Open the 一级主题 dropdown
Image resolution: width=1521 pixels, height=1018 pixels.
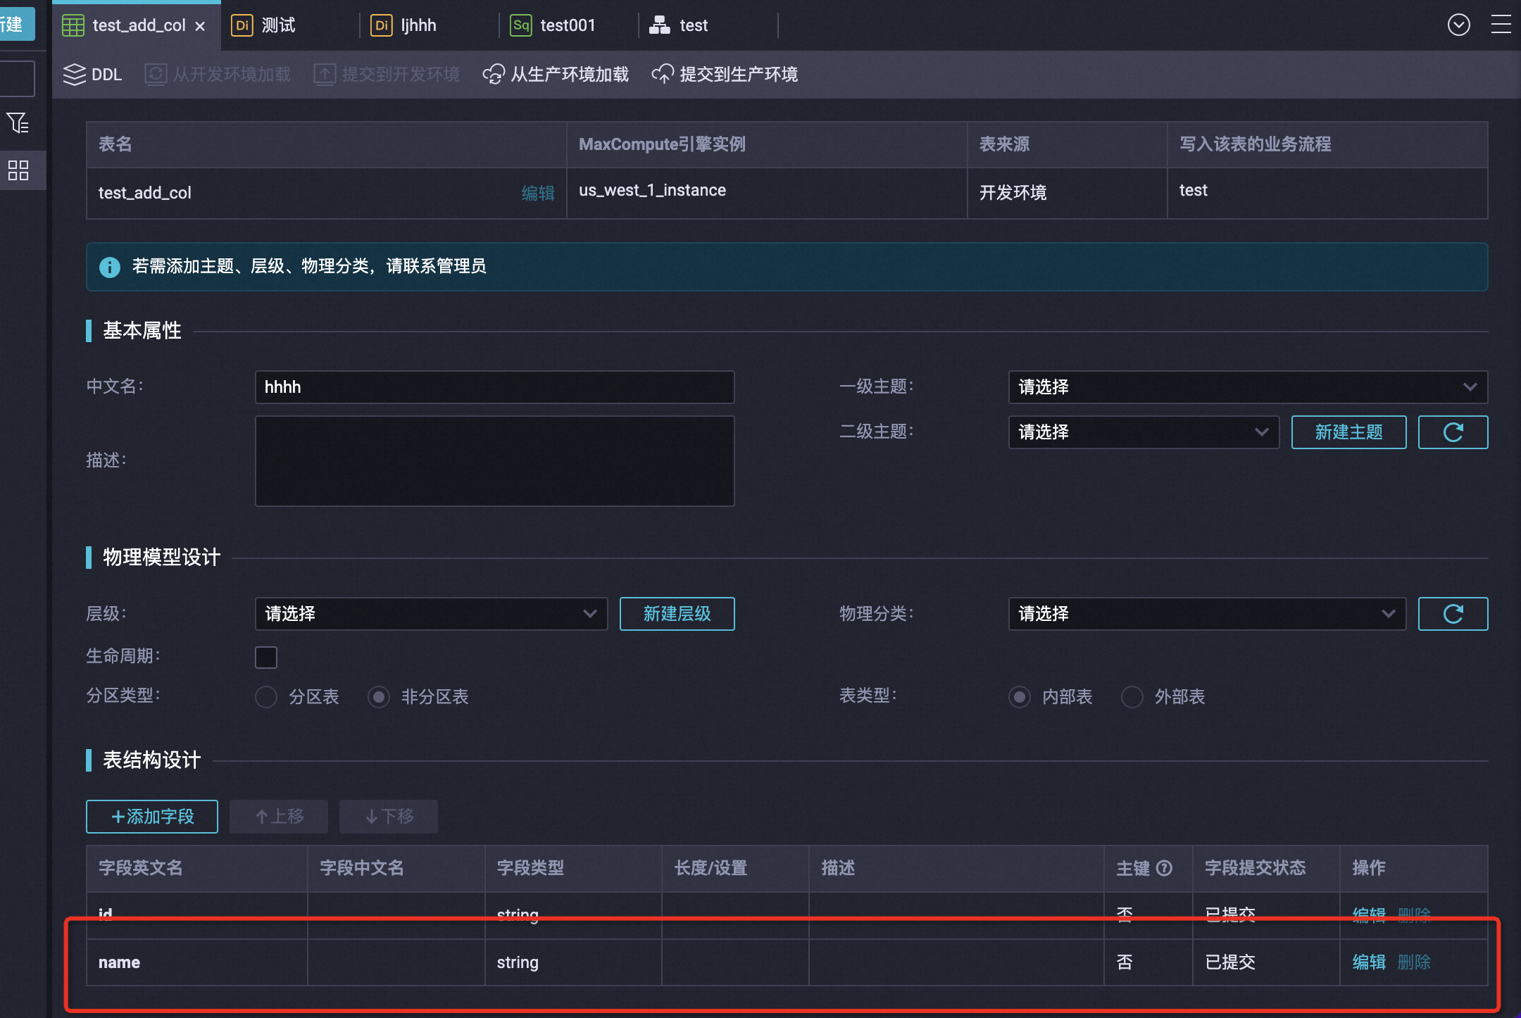pyautogui.click(x=1248, y=387)
